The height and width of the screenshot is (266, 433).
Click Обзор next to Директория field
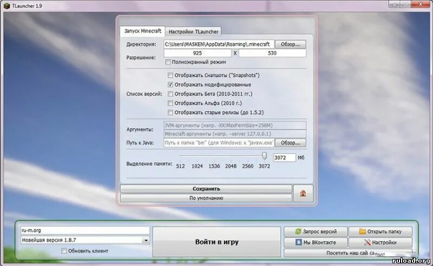click(x=290, y=44)
